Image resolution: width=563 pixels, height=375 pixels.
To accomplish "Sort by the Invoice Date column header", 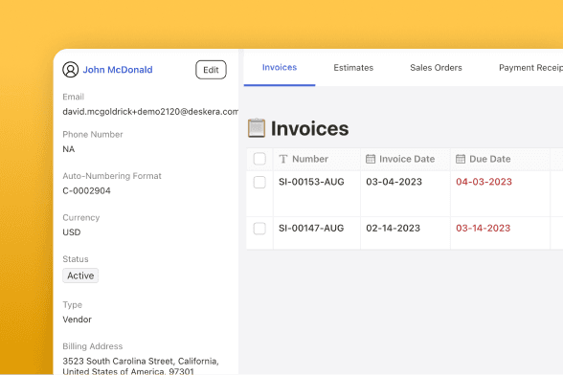I will [x=407, y=159].
